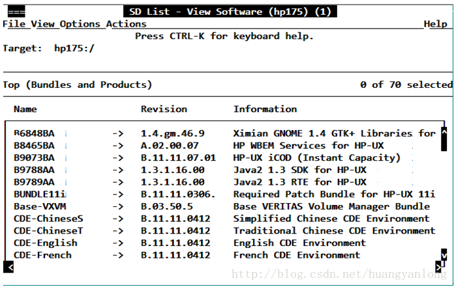Click the Revision column header
The image size is (454, 287).
(164, 109)
